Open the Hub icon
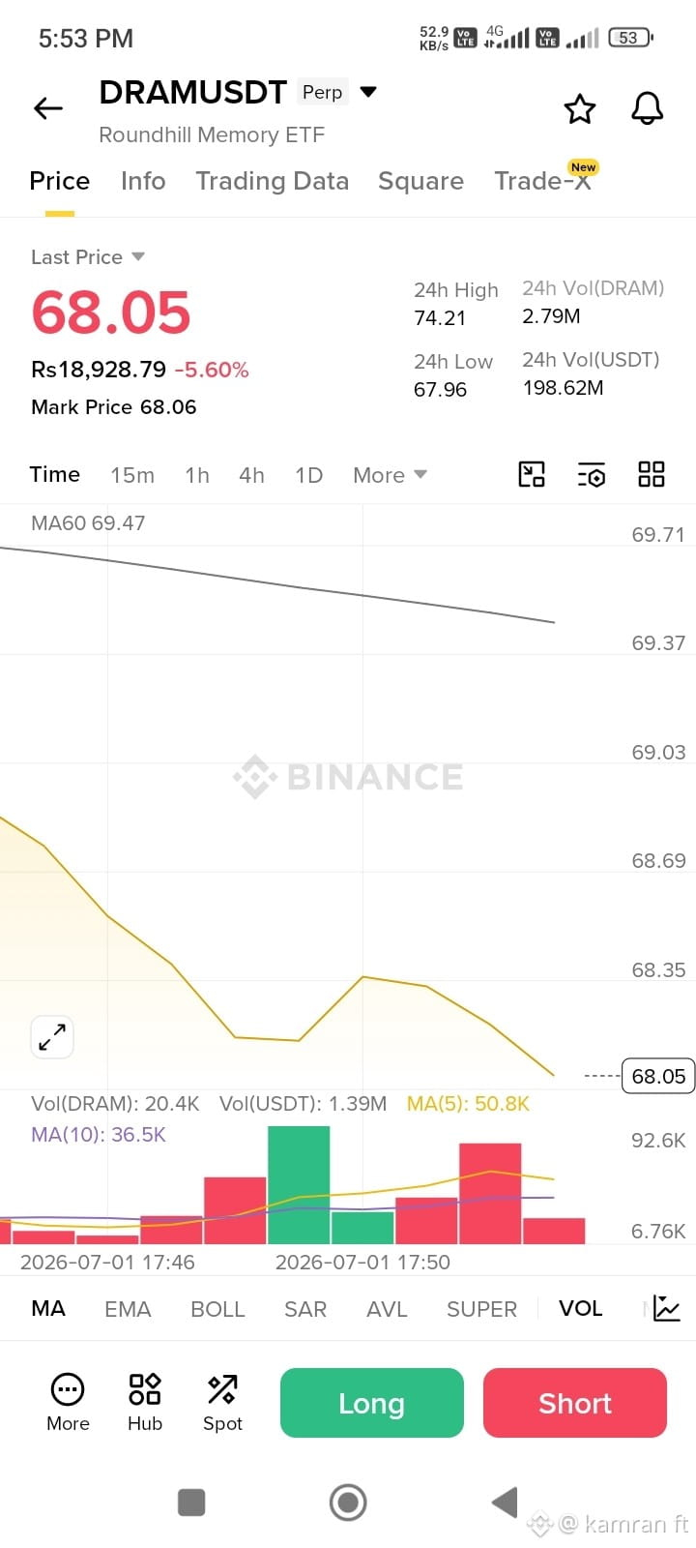The height and width of the screenshot is (1548, 696). (x=145, y=1402)
